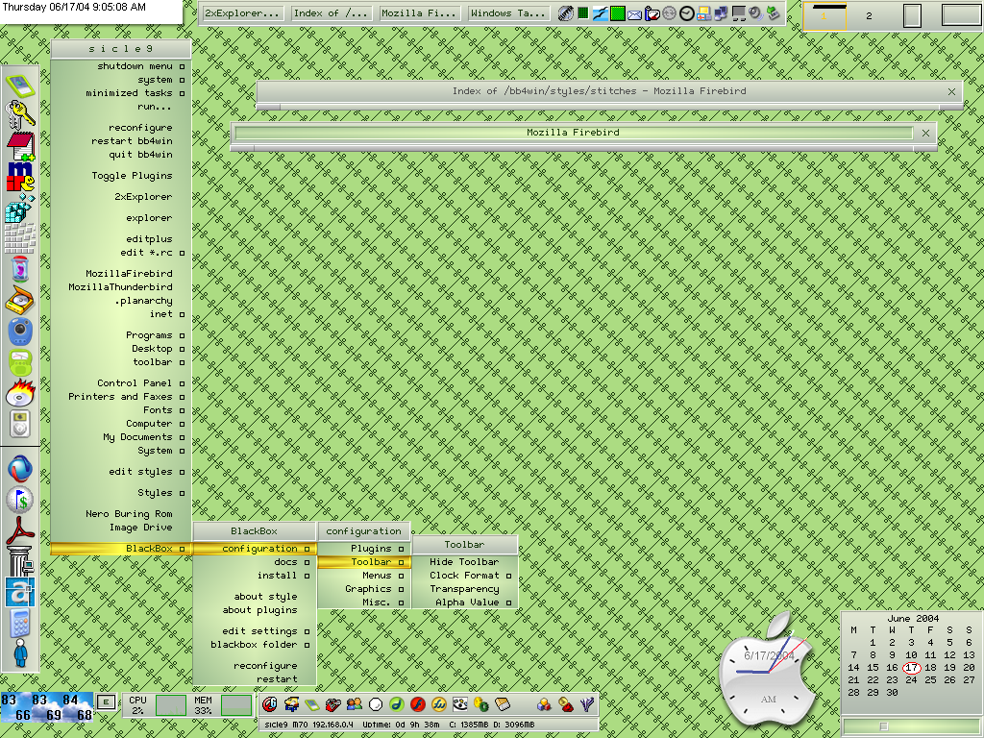Switch to workspace 2 in the pager
The width and height of the screenshot is (984, 738).
(x=869, y=15)
